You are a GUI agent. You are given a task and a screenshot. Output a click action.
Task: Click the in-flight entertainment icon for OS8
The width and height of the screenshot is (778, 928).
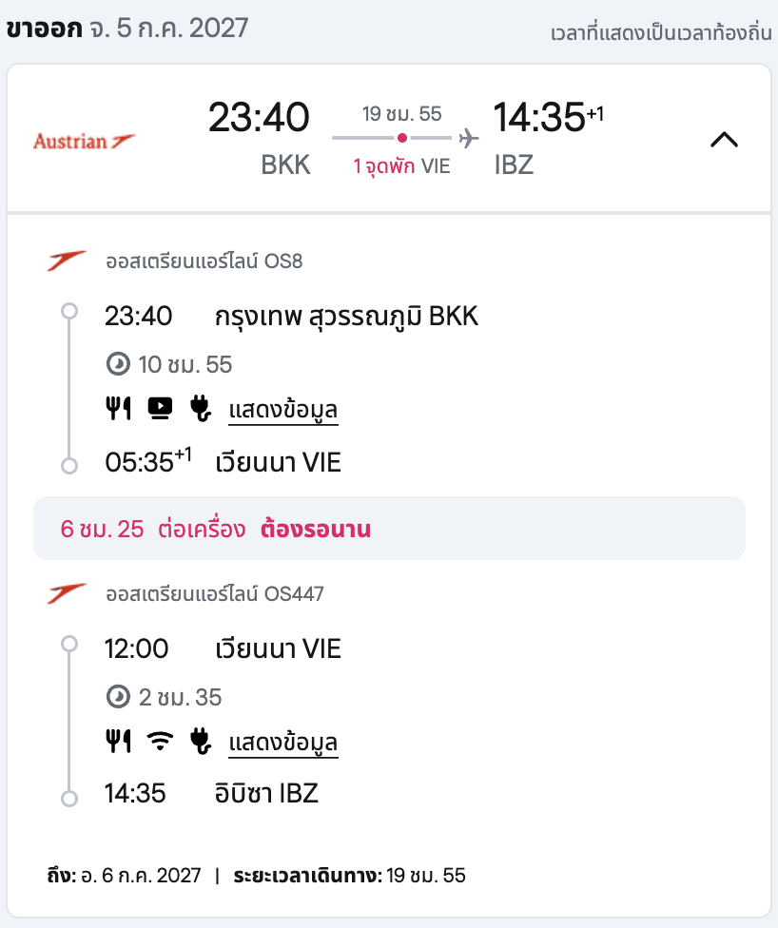pyautogui.click(x=160, y=408)
